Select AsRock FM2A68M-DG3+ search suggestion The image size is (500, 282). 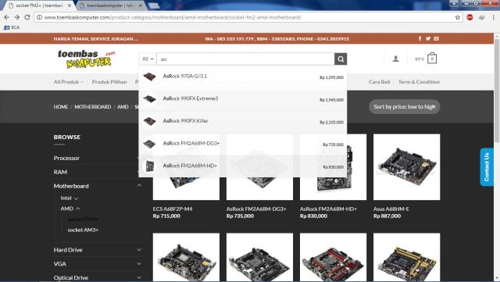point(243,144)
